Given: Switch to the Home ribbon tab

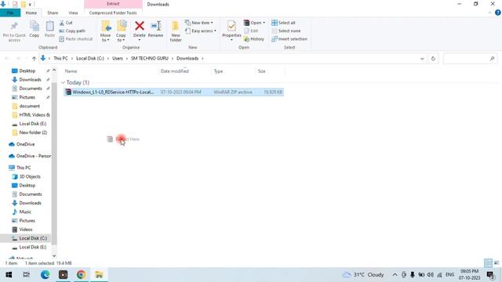Looking at the screenshot, I should (x=31, y=13).
